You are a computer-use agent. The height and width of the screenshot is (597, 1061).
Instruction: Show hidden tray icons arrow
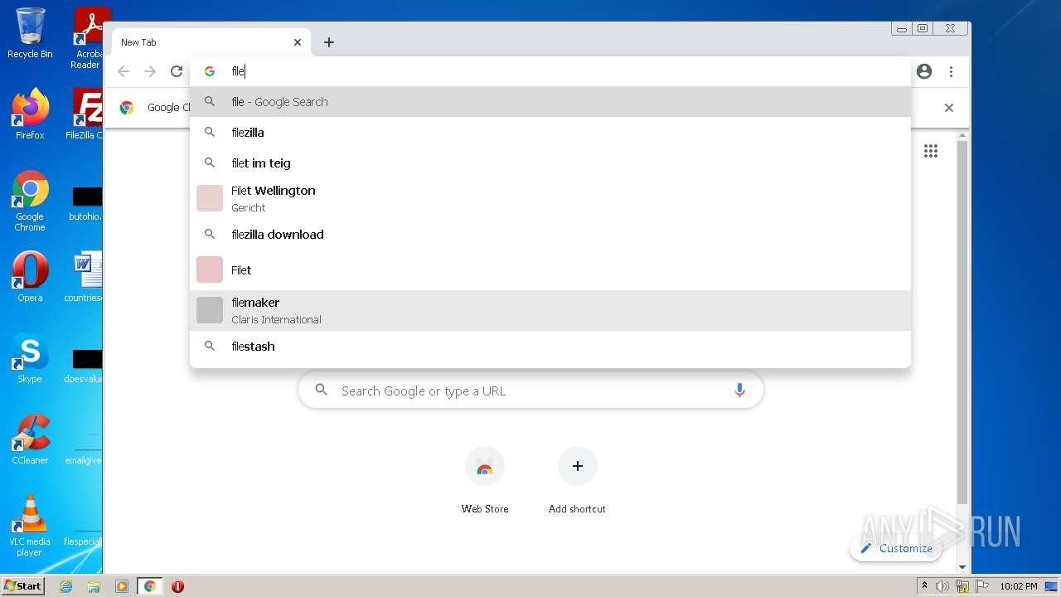tap(924, 586)
